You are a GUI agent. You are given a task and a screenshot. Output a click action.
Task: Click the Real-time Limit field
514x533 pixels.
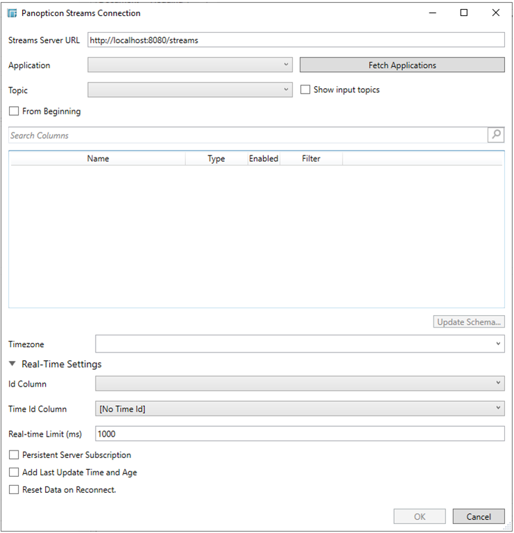[x=300, y=433]
